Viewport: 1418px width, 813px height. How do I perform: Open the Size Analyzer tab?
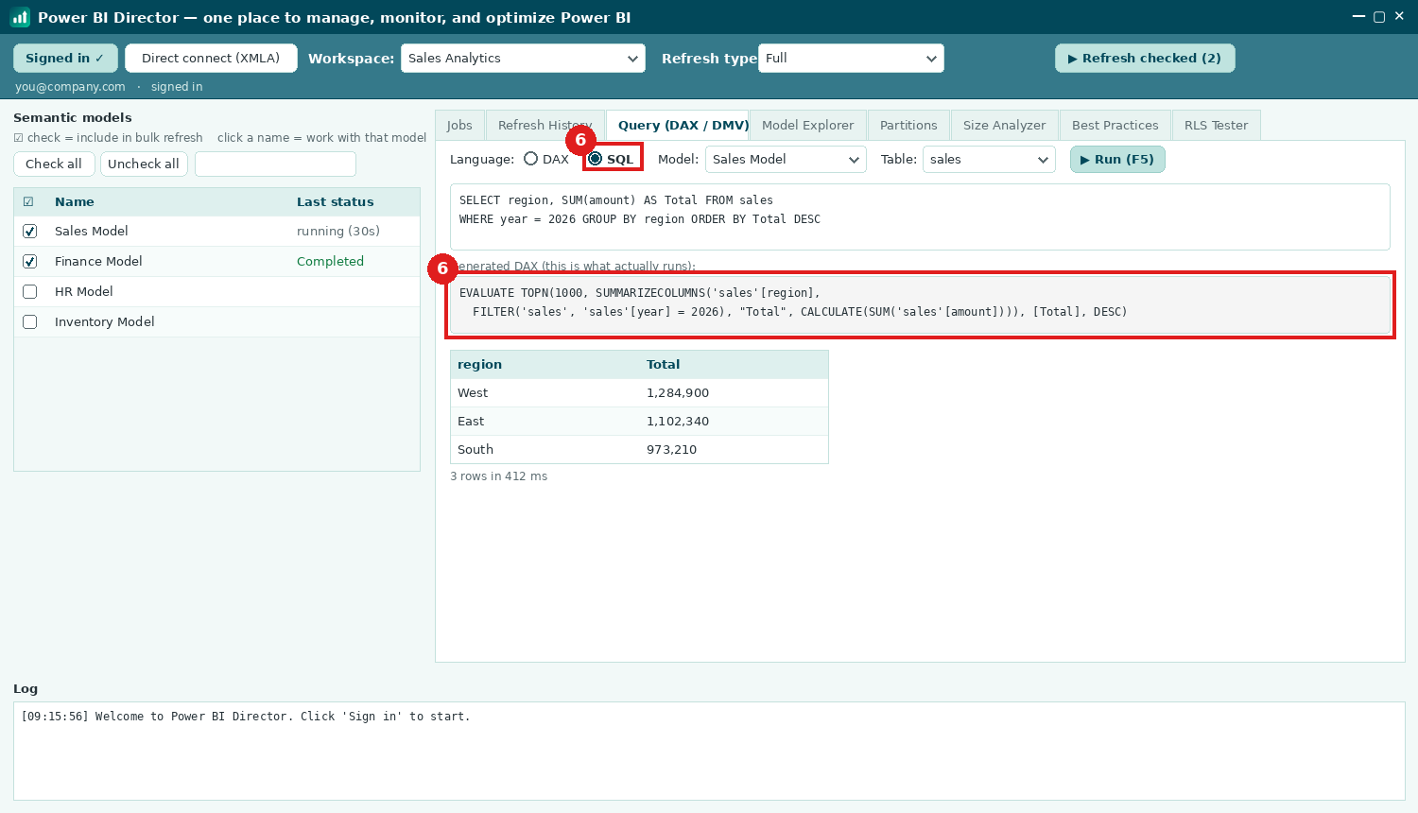1004,125
